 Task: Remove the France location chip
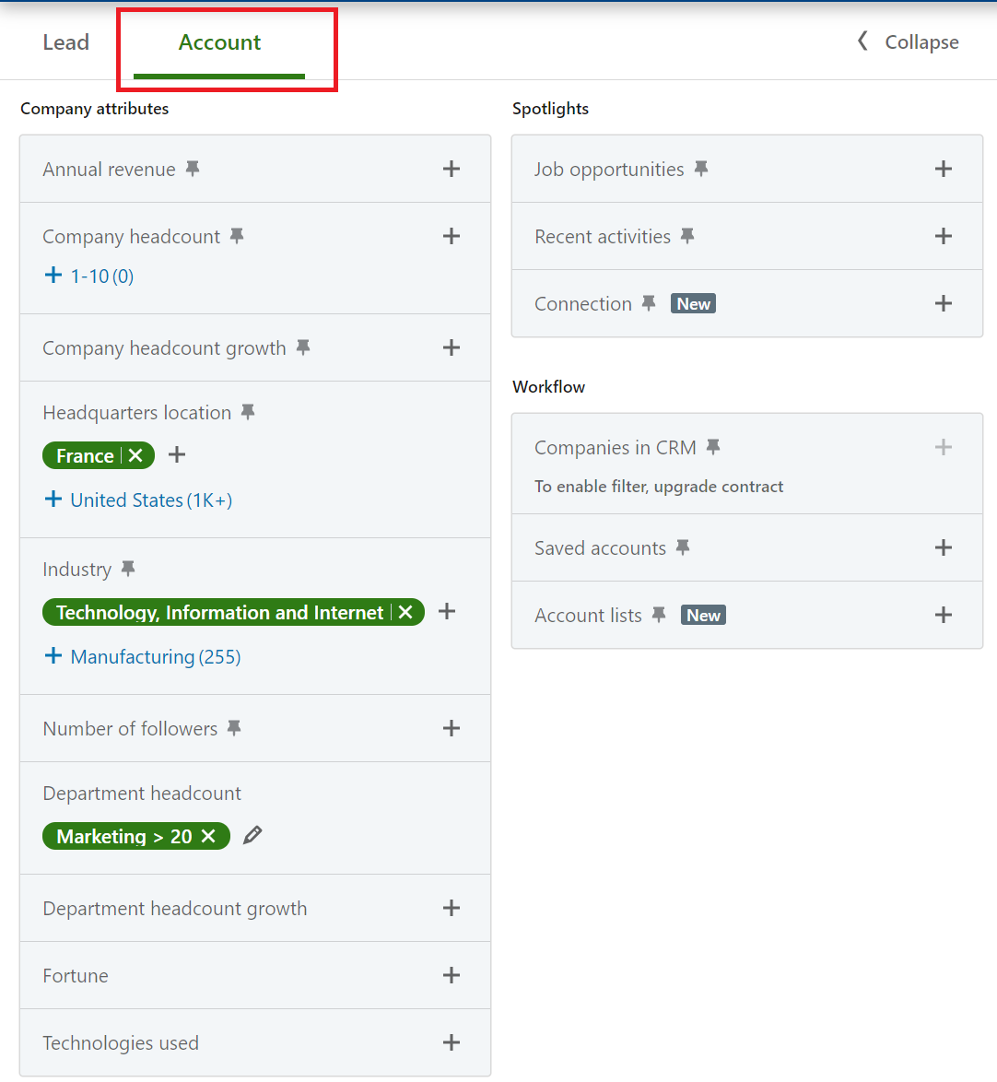pyautogui.click(x=135, y=455)
